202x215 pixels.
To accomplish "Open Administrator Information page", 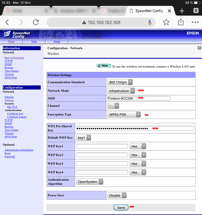I will point(19,150).
